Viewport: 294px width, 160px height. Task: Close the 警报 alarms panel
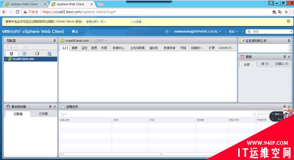[289, 57]
